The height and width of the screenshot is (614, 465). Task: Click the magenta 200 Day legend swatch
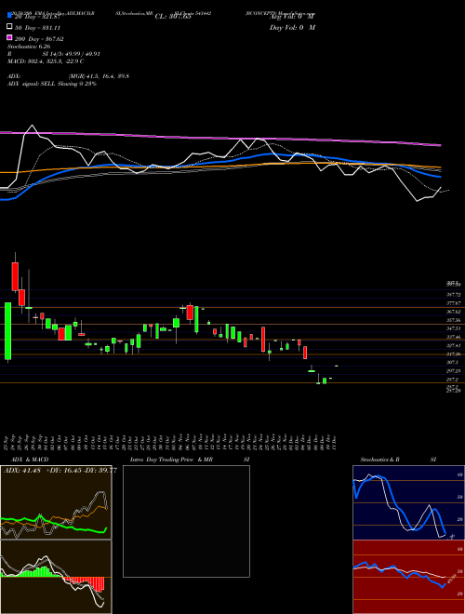(x=9, y=38)
